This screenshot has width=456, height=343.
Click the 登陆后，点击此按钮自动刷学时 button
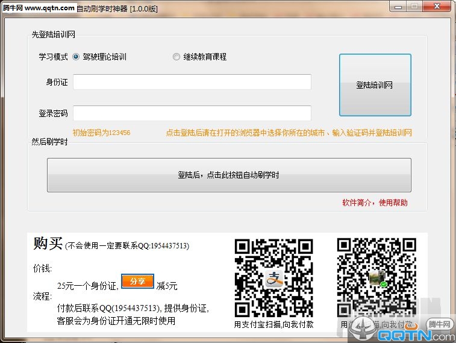[x=229, y=175]
